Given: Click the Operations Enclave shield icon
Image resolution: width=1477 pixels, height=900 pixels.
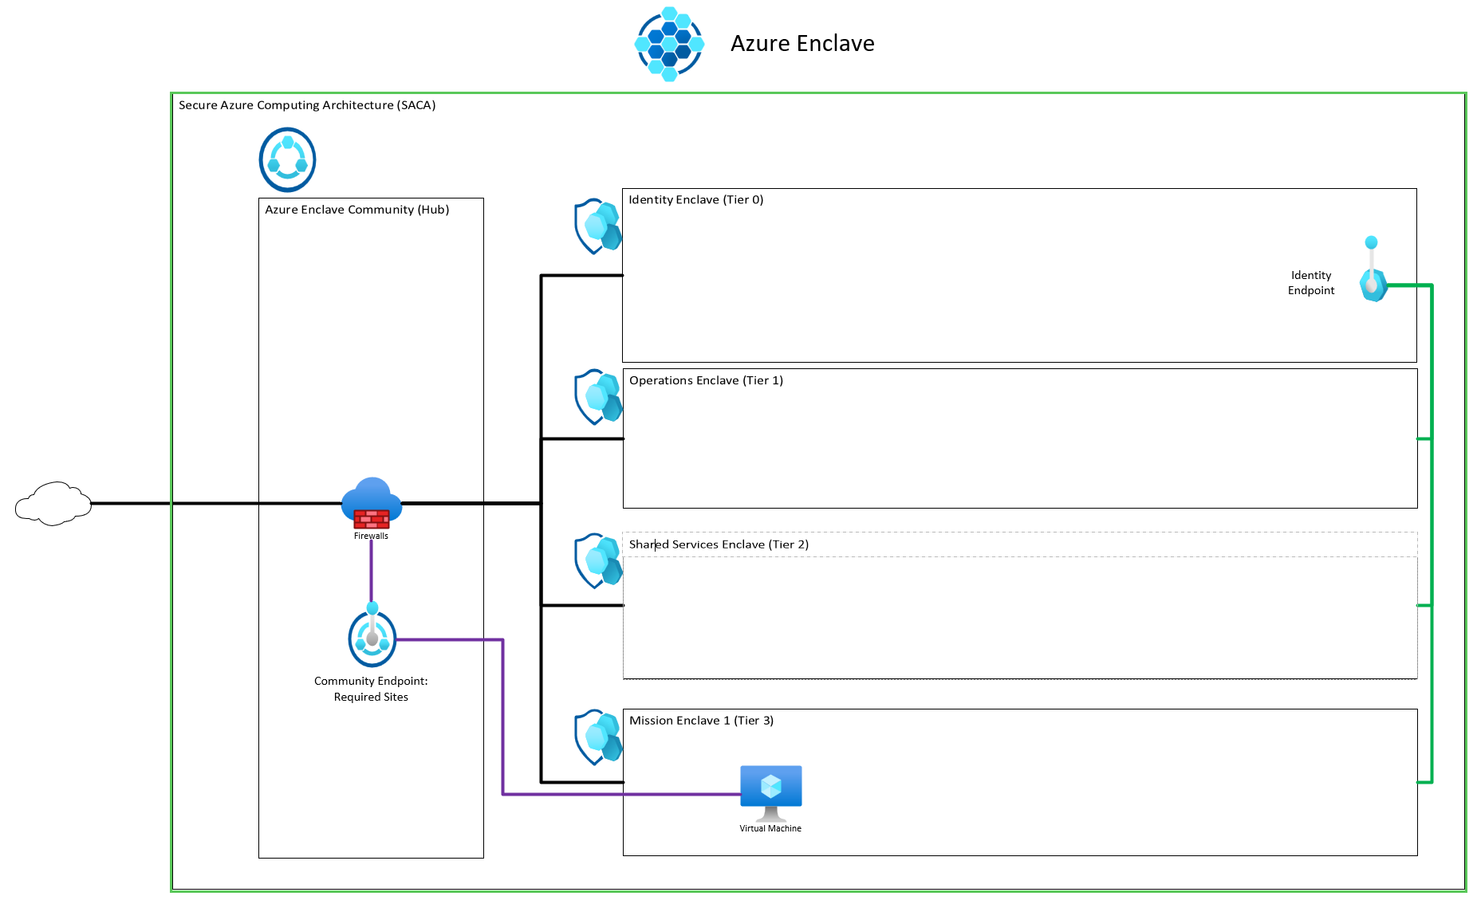Looking at the screenshot, I should pyautogui.click(x=598, y=397).
